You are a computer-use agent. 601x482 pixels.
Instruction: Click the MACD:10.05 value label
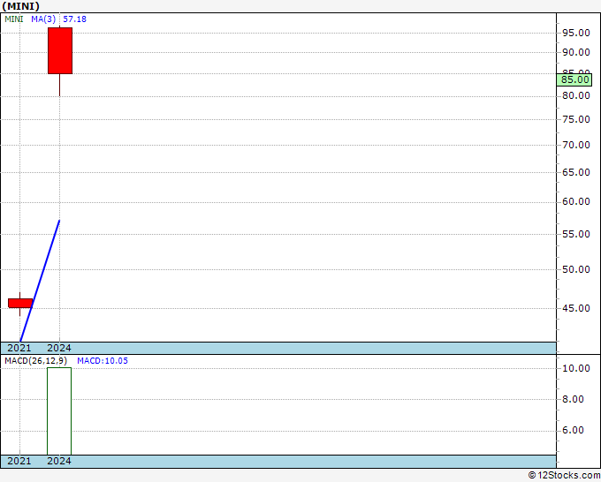(103, 361)
